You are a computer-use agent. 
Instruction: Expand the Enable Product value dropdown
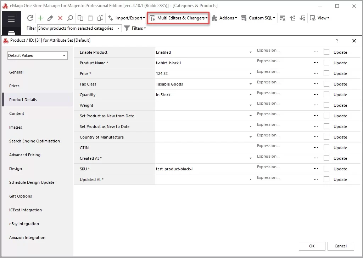coord(251,52)
